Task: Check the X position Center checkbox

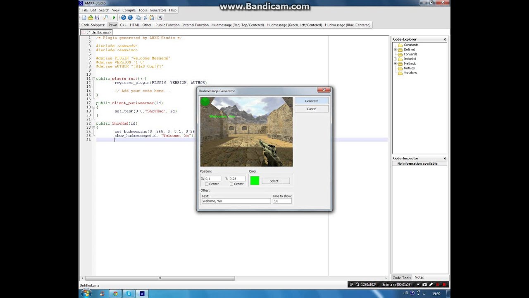Action: click(x=207, y=184)
